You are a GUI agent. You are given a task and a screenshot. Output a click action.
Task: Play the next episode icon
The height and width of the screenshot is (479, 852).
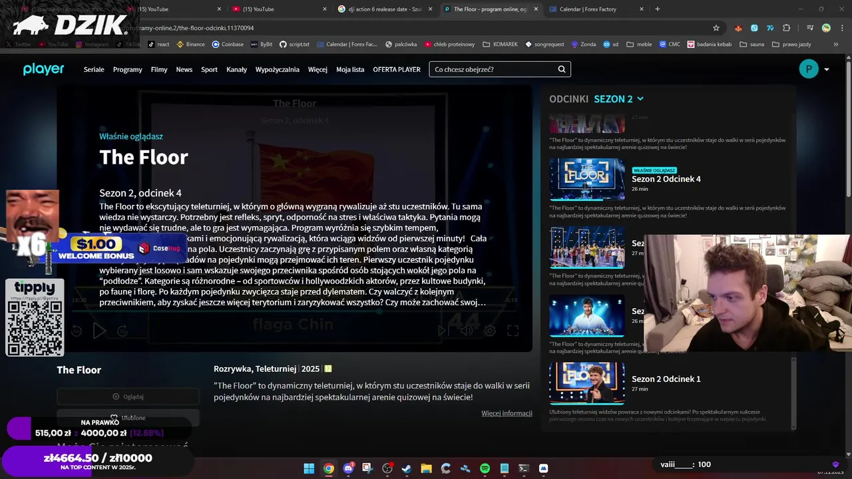442,331
